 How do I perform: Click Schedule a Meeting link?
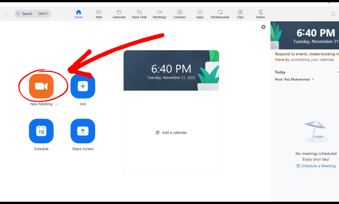[x=316, y=166]
